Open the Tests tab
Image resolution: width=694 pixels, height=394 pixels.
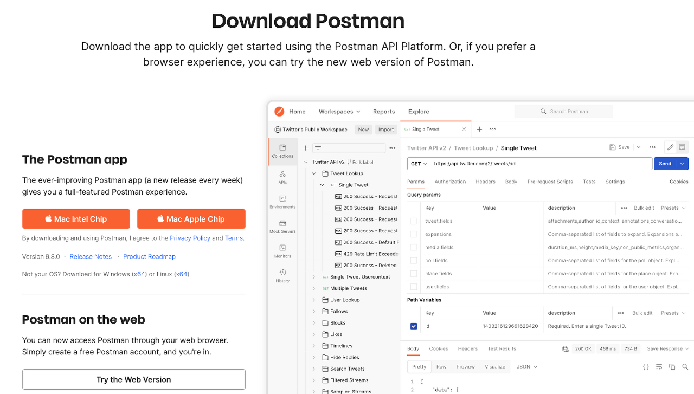coord(589,182)
